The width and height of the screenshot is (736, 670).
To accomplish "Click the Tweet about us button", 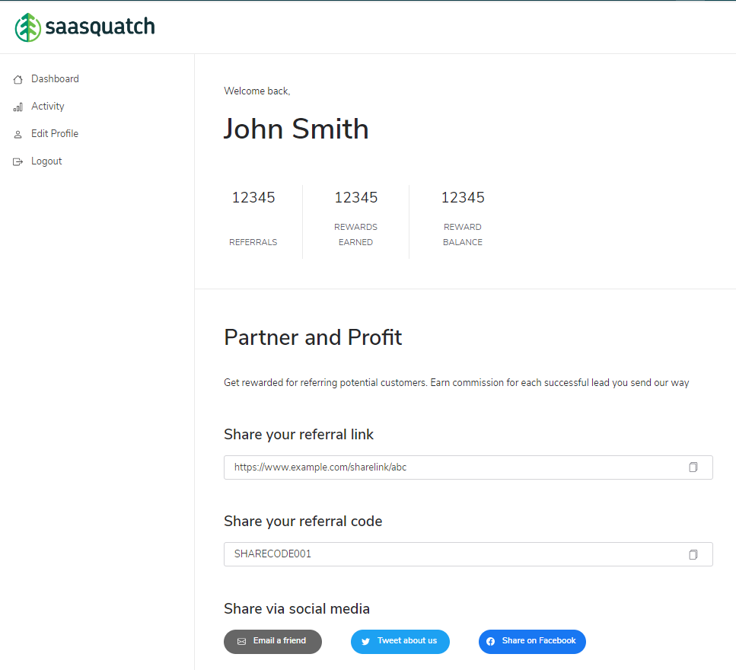I will (x=400, y=642).
